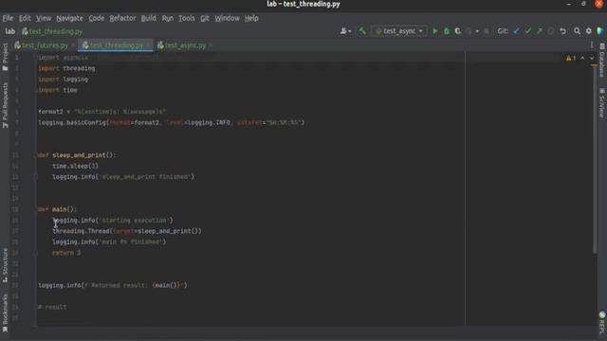Image resolution: width=607 pixels, height=341 pixels.
Task: Click the Build project hammer icon
Action: point(362,31)
